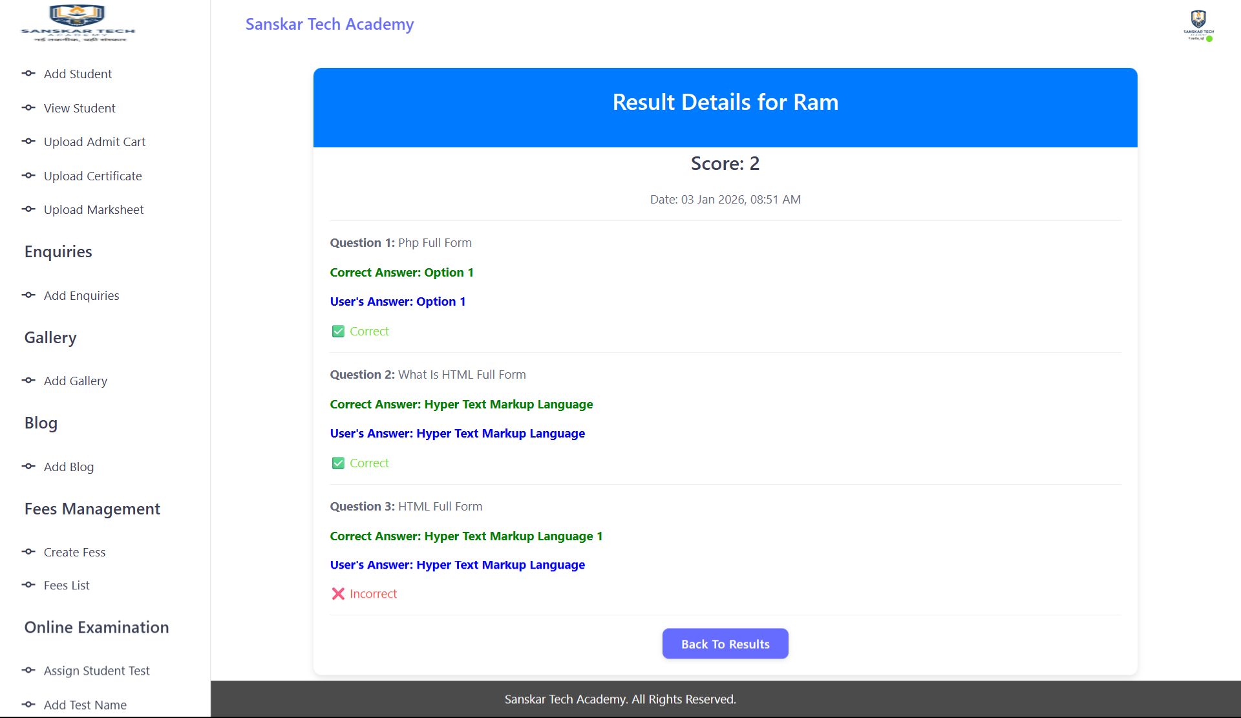Click the Sanskar Tech sidebar logo
The image size is (1241, 718).
(x=78, y=24)
